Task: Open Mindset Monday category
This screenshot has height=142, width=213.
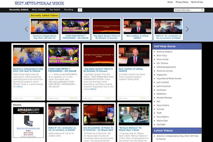Action: coord(164,98)
